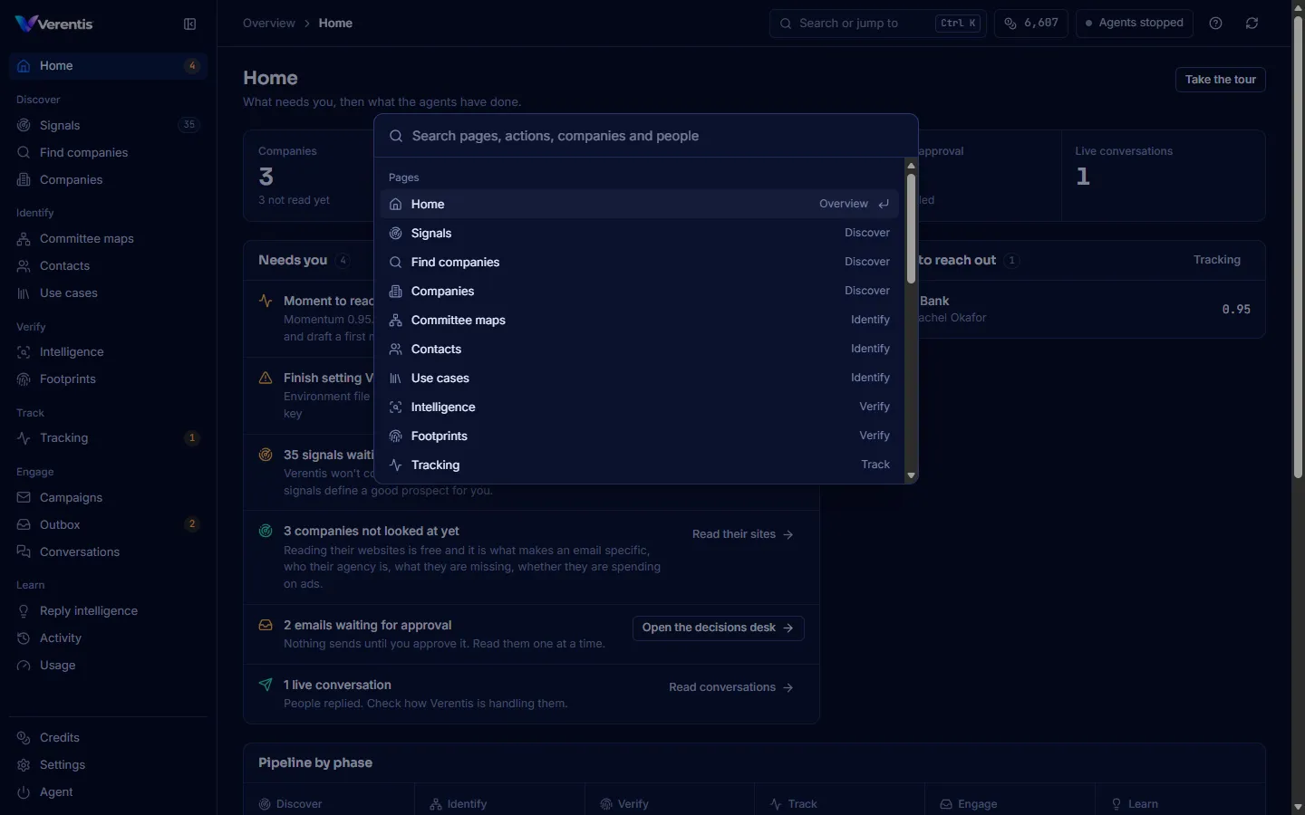Select Intelligence in the command palette
The height and width of the screenshot is (815, 1305).
point(640,407)
